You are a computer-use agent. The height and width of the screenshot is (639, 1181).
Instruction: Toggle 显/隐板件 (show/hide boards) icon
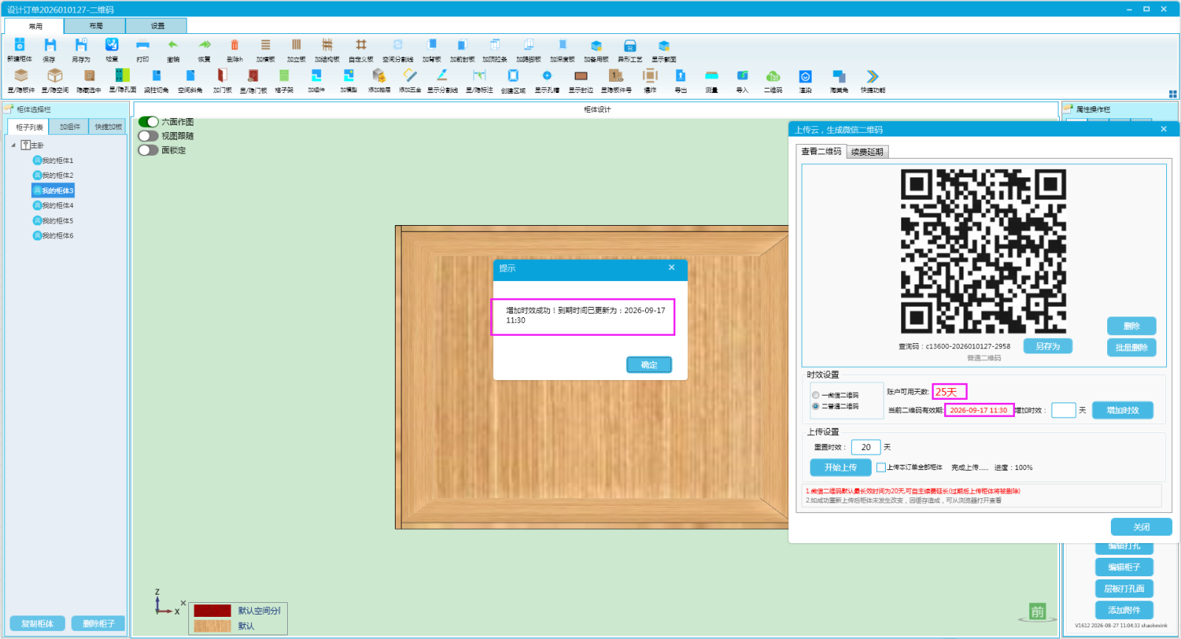click(x=21, y=75)
